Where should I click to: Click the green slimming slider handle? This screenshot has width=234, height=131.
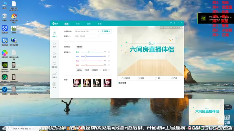point(89,52)
